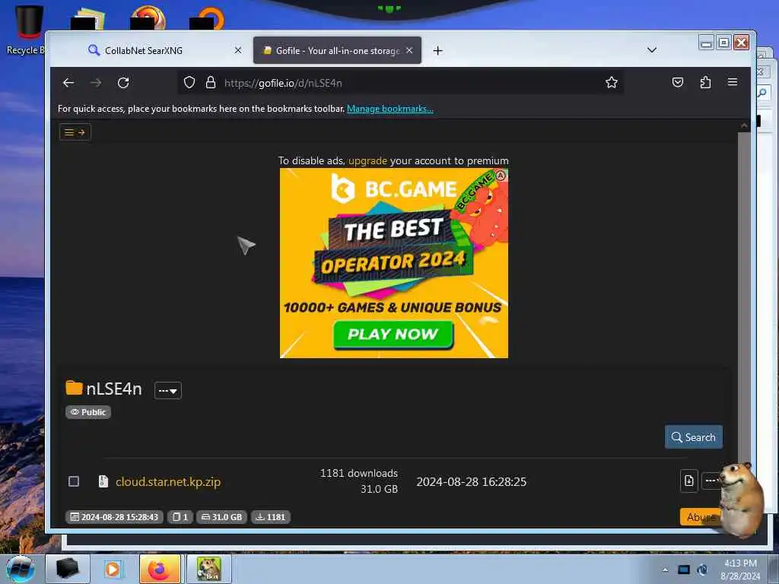This screenshot has height=584, width=779.
Task: Open the hamster Box taskbar app
Action: (208, 569)
